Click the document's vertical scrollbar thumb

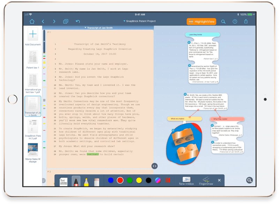pyautogui.click(x=44, y=41)
